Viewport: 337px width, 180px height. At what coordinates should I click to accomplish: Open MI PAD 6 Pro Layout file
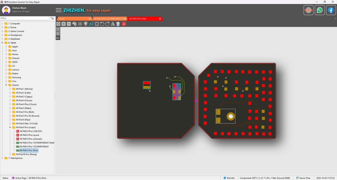pos(29,135)
